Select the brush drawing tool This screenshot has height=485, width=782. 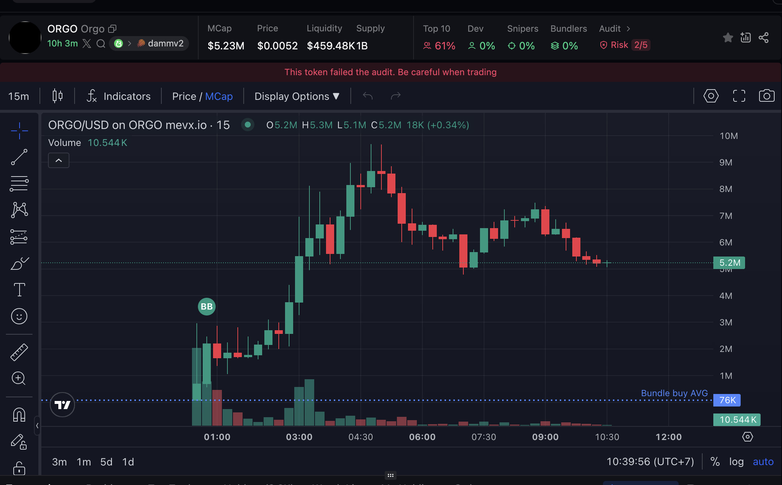(19, 263)
